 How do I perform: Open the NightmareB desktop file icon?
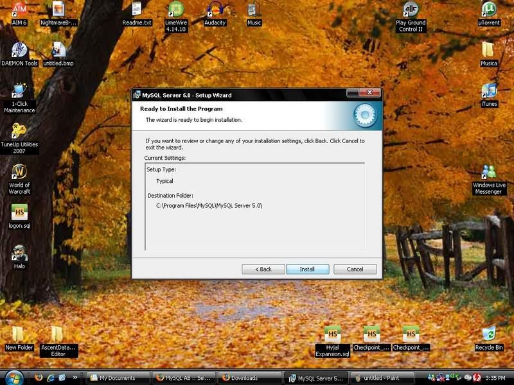(58, 13)
